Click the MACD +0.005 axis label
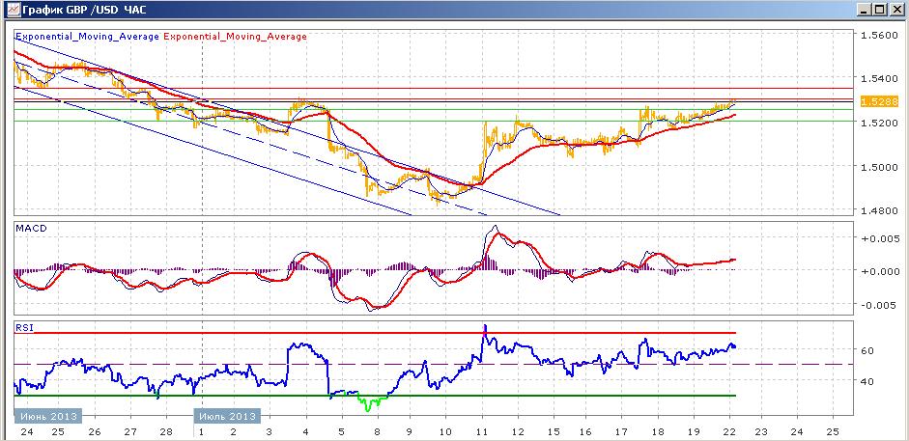Viewport: 909px width, 441px height. click(879, 238)
